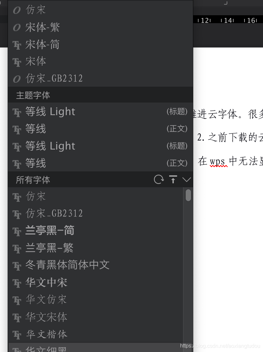Choose 等线 Light (标题) first theme font

(100, 111)
